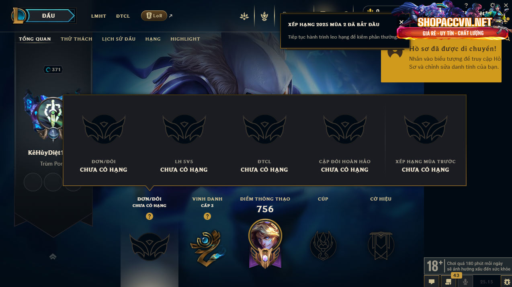Image resolution: width=512 pixels, height=287 pixels.
Task: Click the Cờ Hiệu banner emblem
Action: [381, 245]
